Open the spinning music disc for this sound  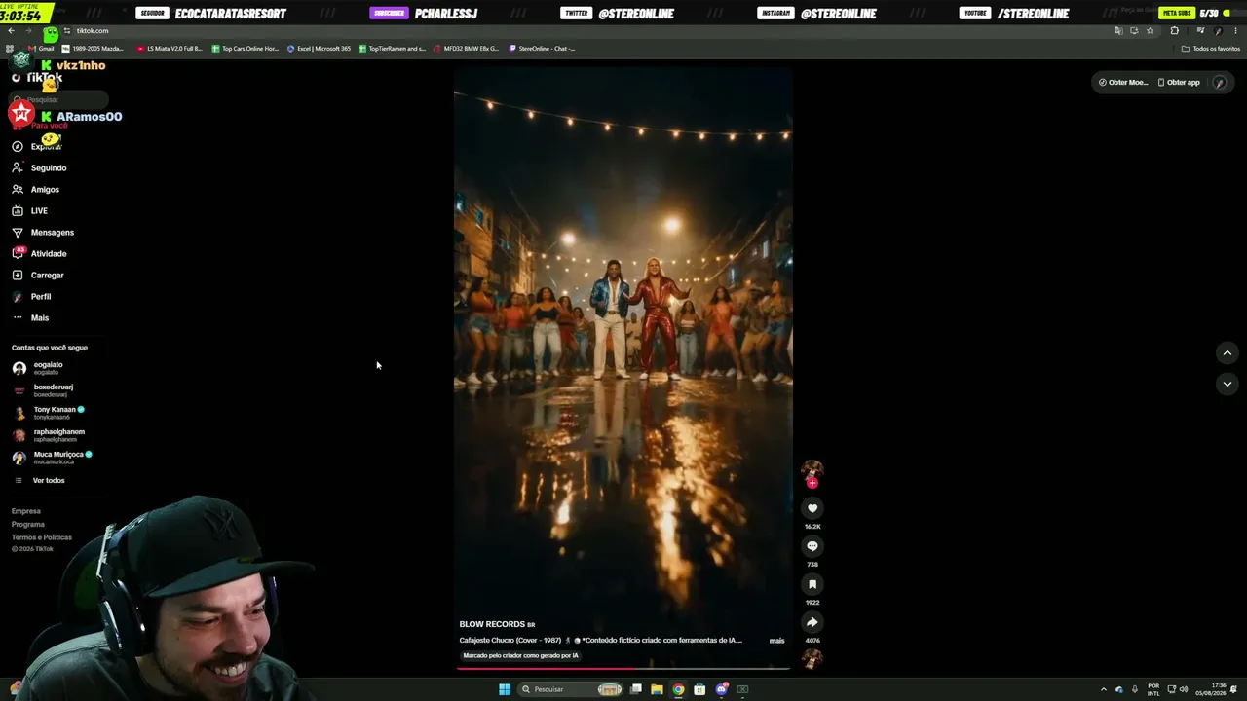tap(812, 659)
